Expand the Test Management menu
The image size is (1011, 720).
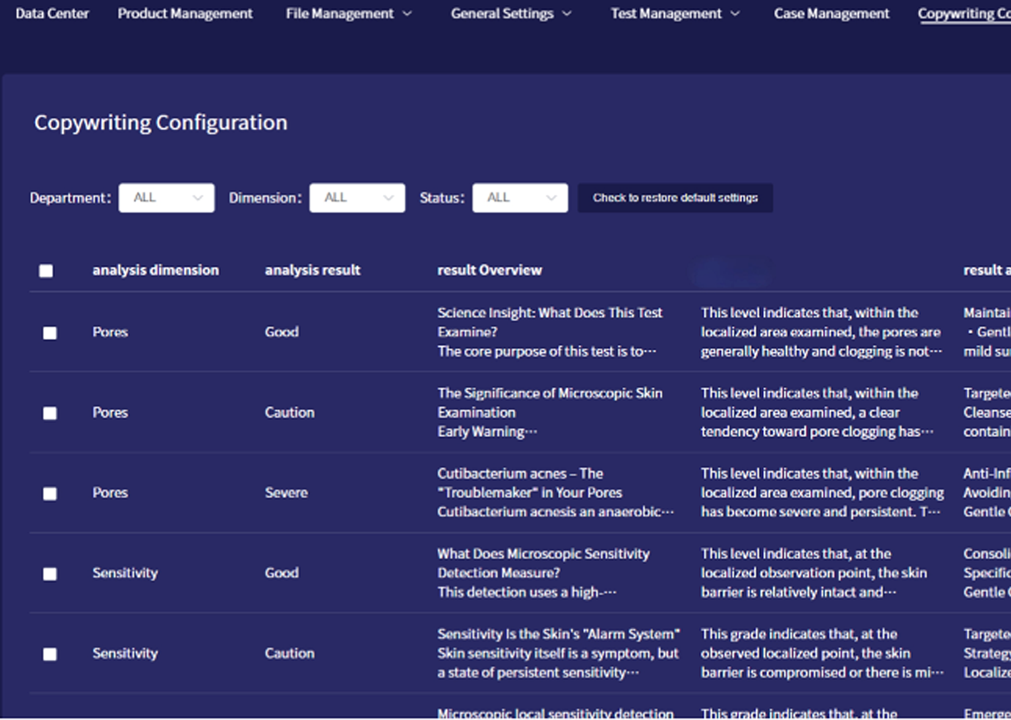tap(675, 13)
